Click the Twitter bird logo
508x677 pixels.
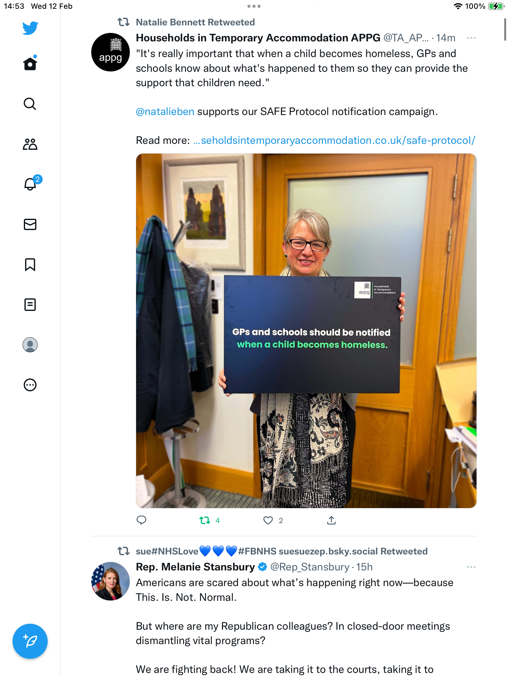pos(30,28)
